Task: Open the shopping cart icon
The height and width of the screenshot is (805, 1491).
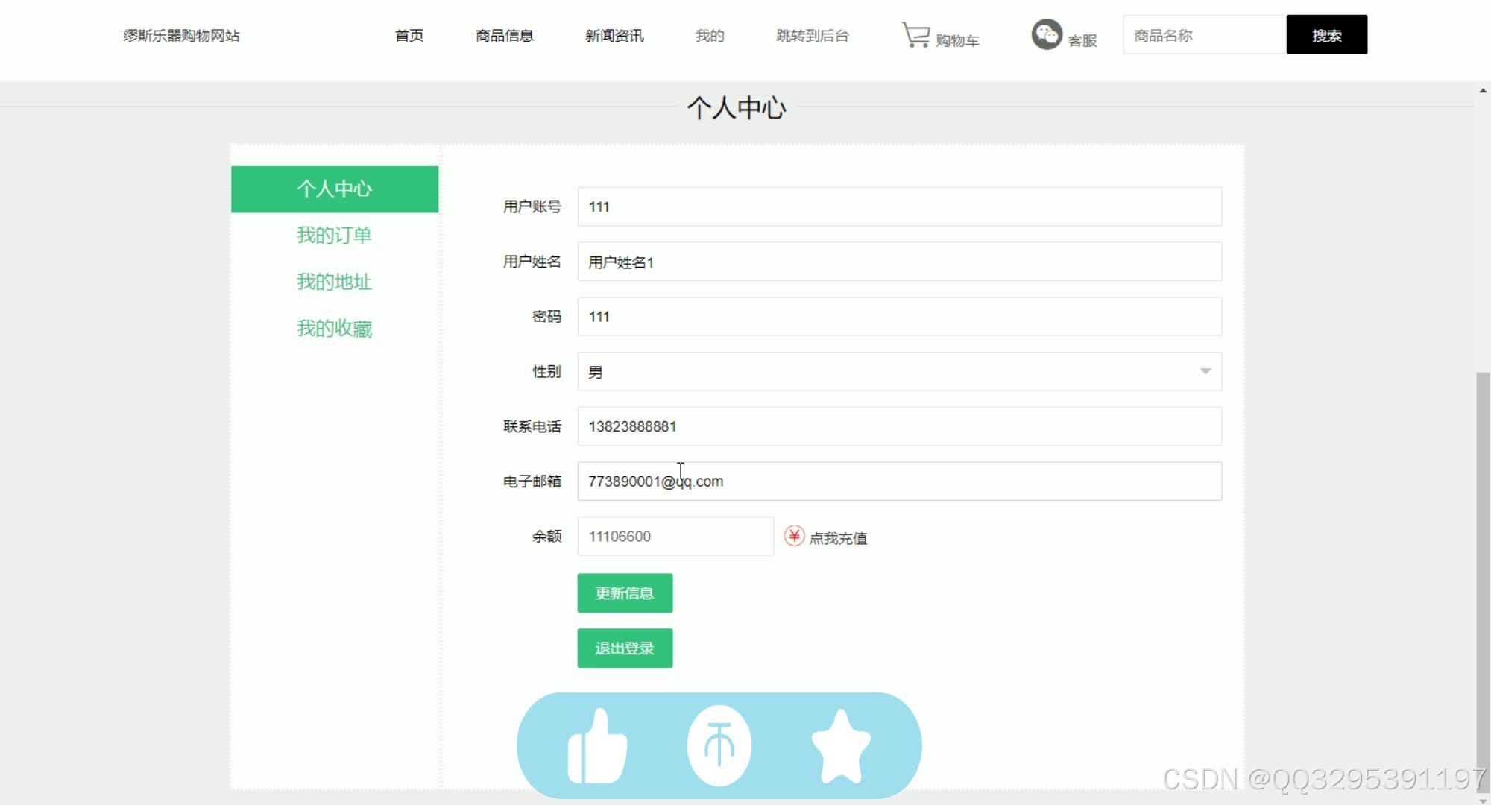Action: tap(915, 34)
